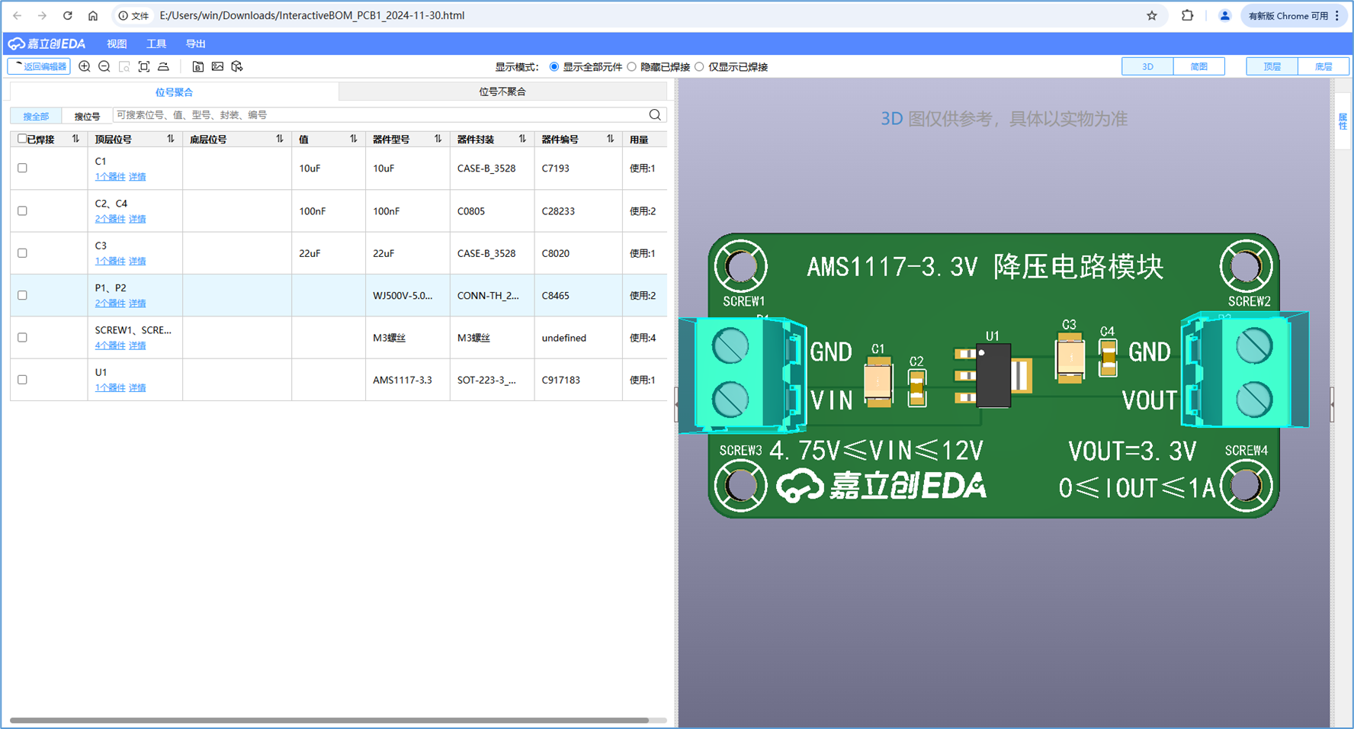
Task: Sort by the 已焊接 column arrows
Action: coord(75,139)
